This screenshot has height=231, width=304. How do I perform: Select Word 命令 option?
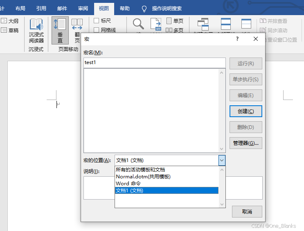click(167, 183)
